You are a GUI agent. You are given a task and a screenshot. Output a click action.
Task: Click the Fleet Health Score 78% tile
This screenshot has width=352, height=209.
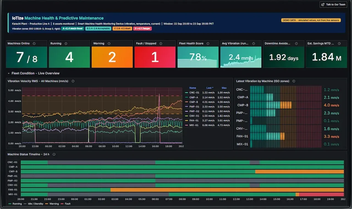198,57
